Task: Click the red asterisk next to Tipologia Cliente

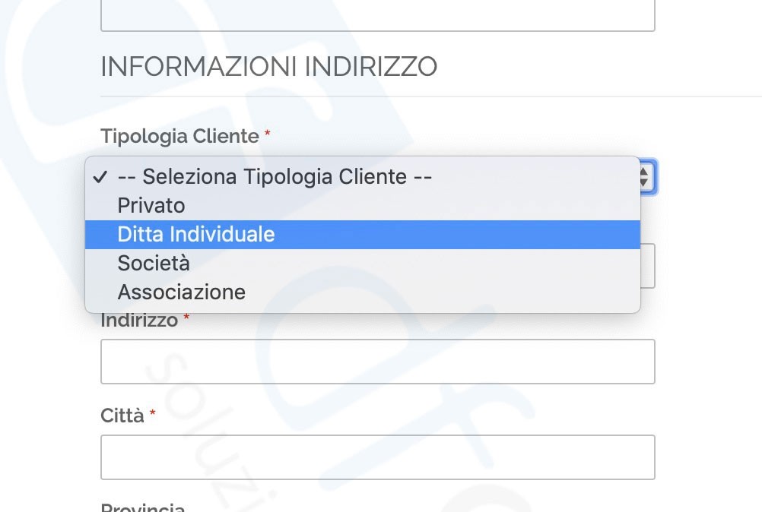Action: click(267, 133)
